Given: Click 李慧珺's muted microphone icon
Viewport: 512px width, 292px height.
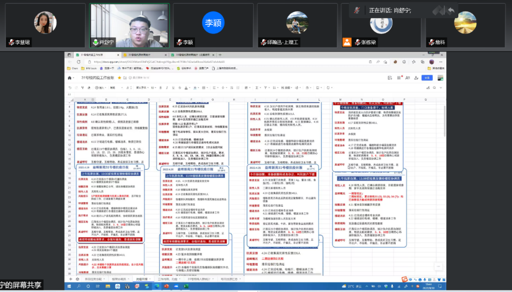Looking at the screenshot, I should (x=12, y=43).
